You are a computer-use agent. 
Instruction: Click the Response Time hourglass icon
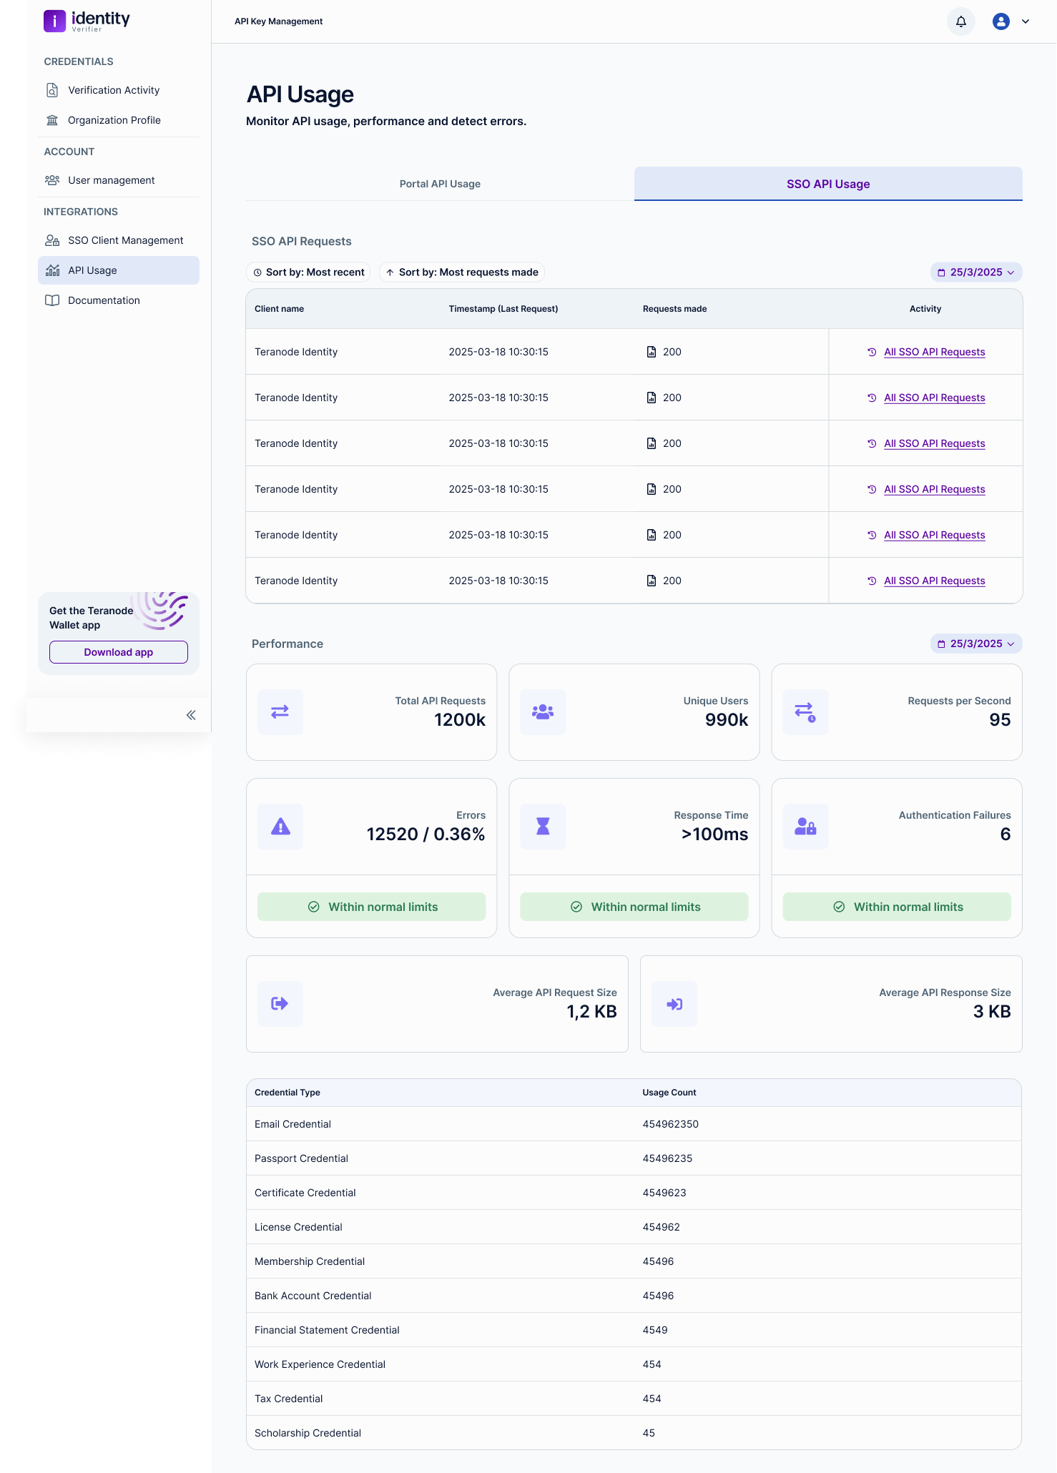point(543,827)
